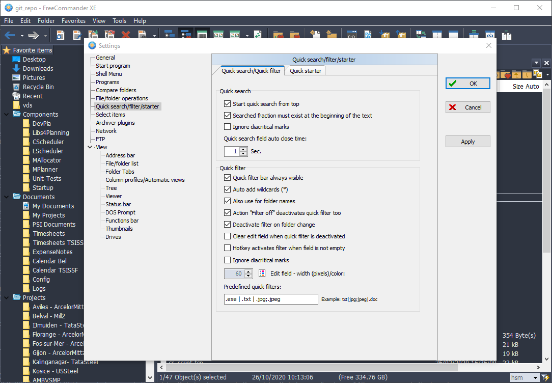The image size is (552, 383).
Task: Go forward with the gray right arrow
Action: (33, 35)
